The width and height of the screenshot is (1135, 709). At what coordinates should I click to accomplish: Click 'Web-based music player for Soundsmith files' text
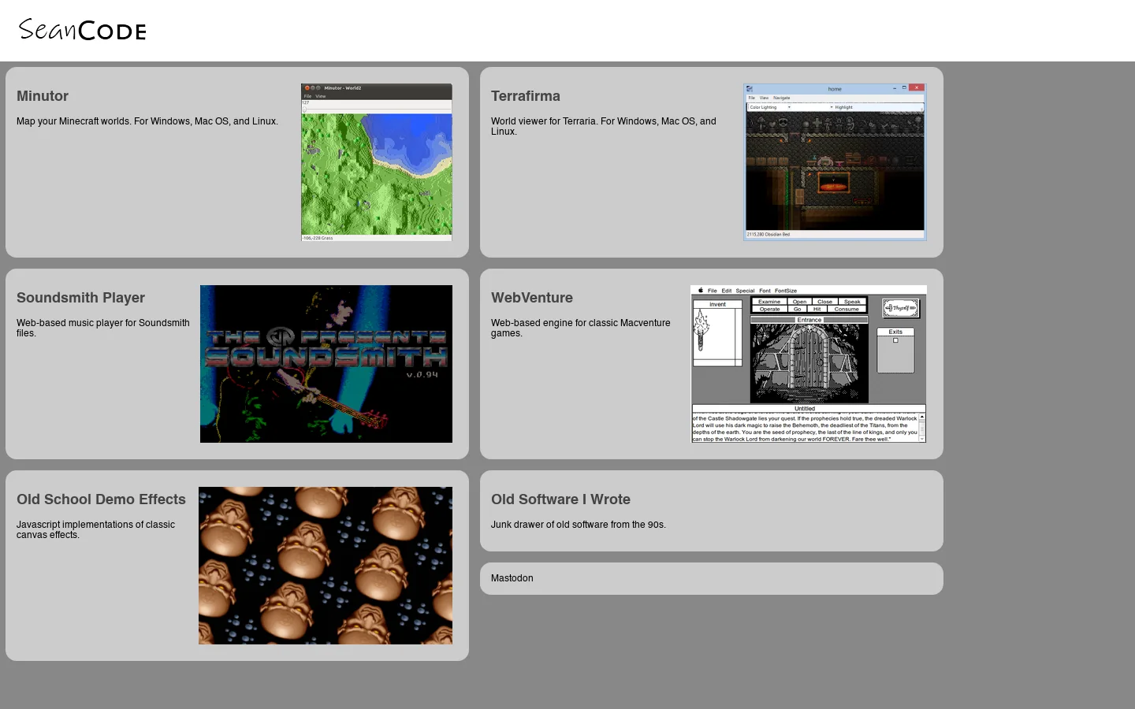[103, 328]
